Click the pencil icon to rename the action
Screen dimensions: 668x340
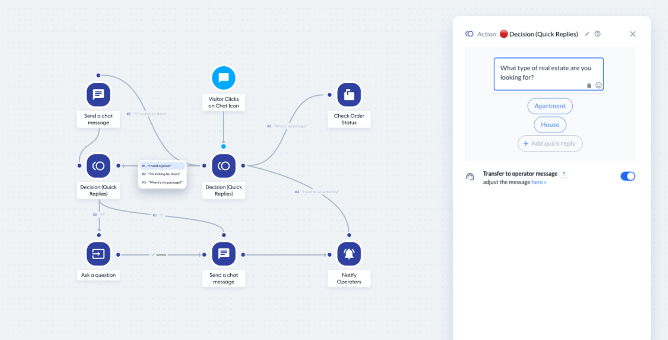(587, 34)
